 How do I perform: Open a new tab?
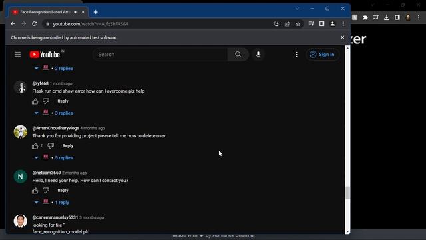click(96, 12)
